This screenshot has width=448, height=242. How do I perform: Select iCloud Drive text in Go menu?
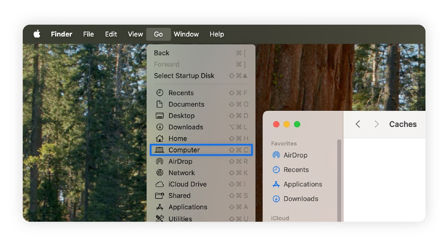point(187,184)
